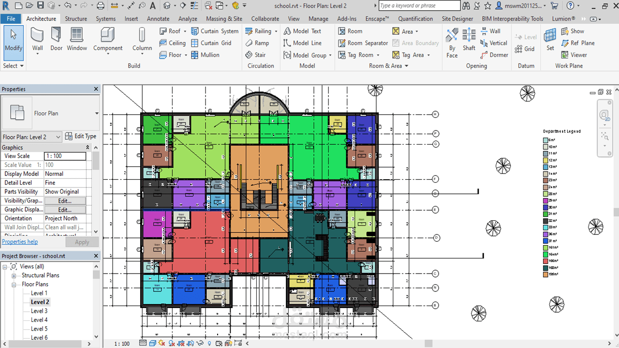Click Edit button for Graphic Display
Screen dimensions: 619x348
coord(65,210)
